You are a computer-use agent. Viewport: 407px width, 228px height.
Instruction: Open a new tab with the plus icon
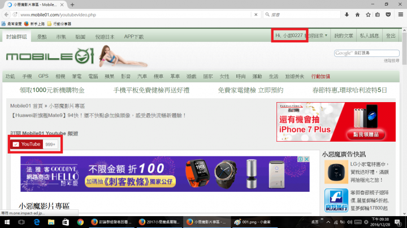[72, 5]
